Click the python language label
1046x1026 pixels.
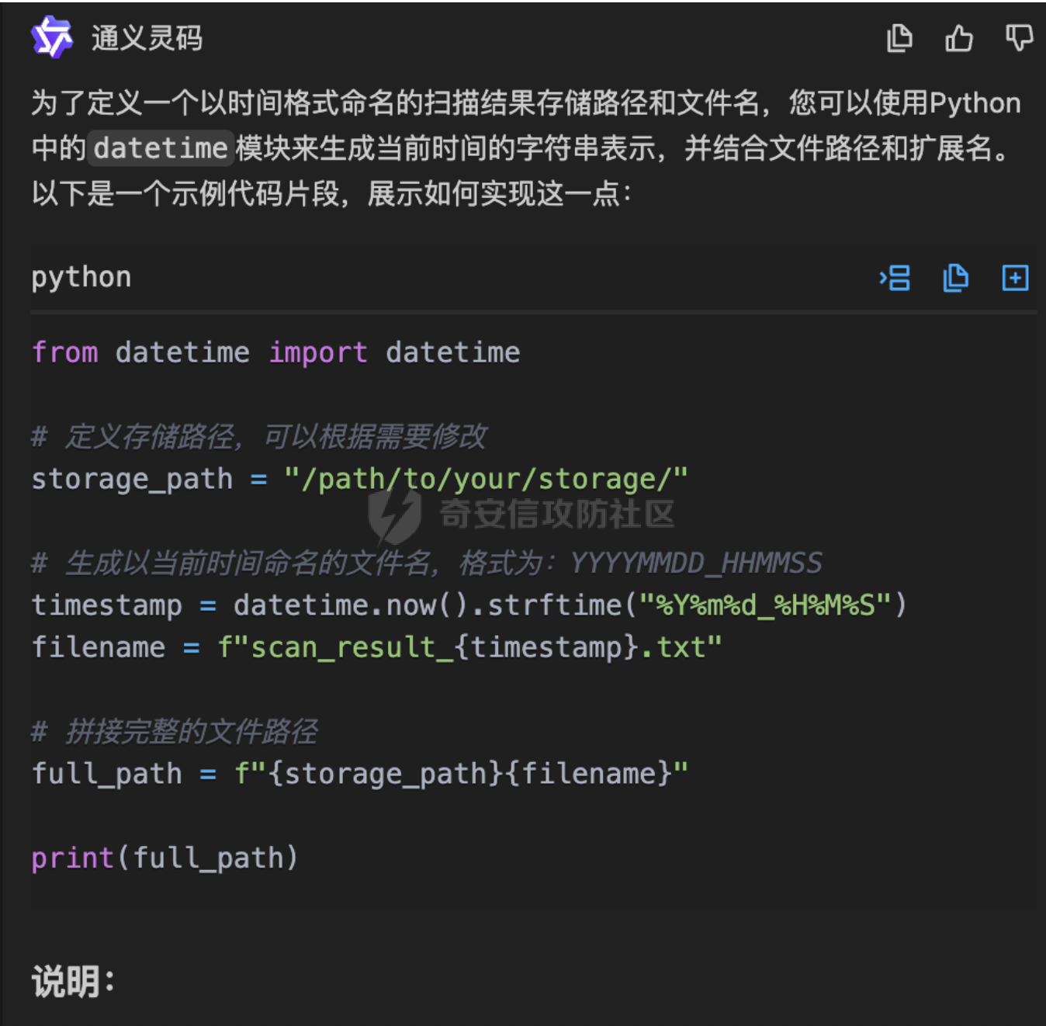pos(81,278)
